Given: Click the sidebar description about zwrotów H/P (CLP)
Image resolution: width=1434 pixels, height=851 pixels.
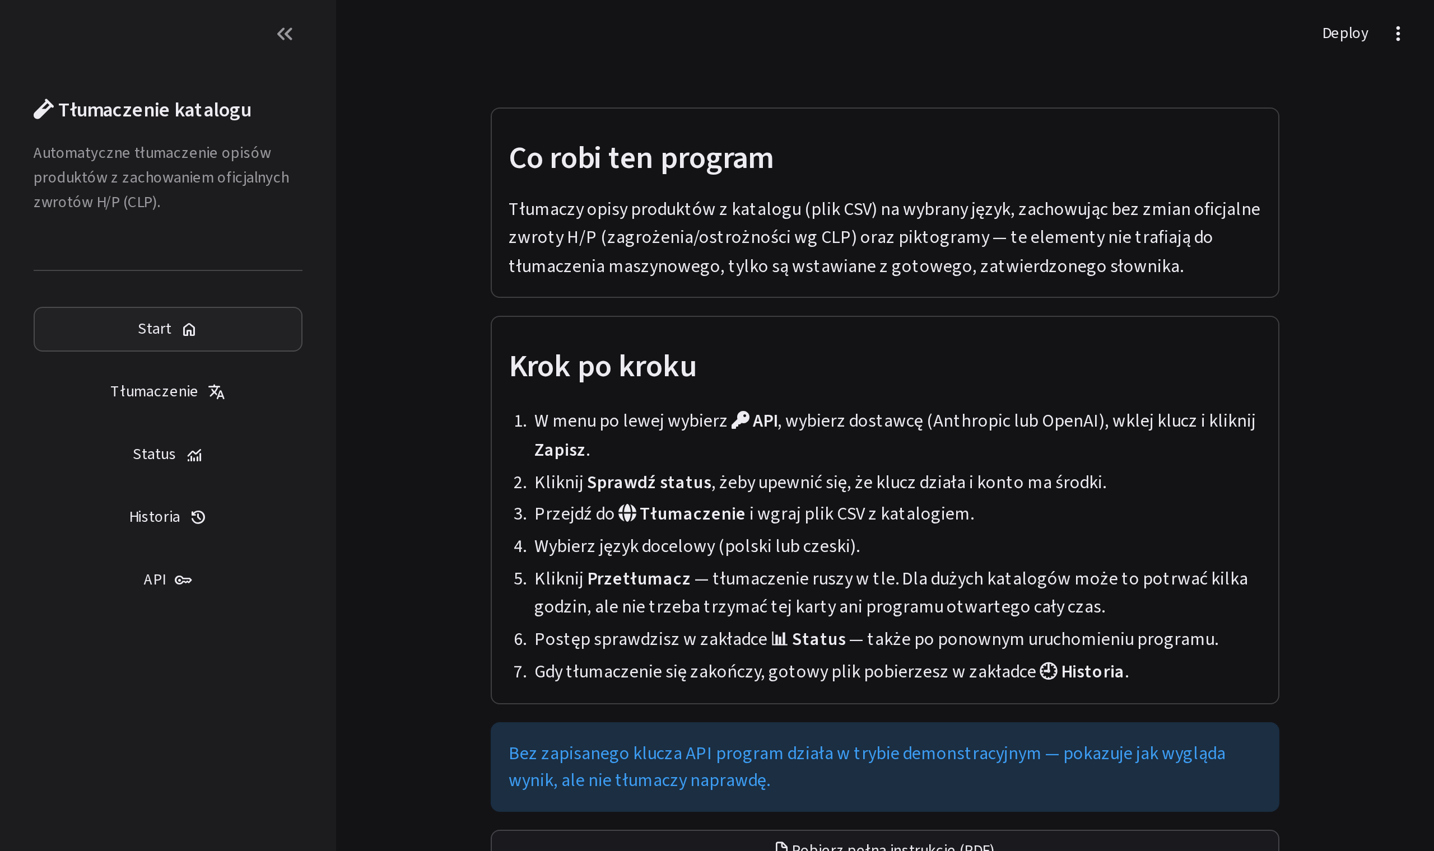Looking at the screenshot, I should tap(161, 177).
